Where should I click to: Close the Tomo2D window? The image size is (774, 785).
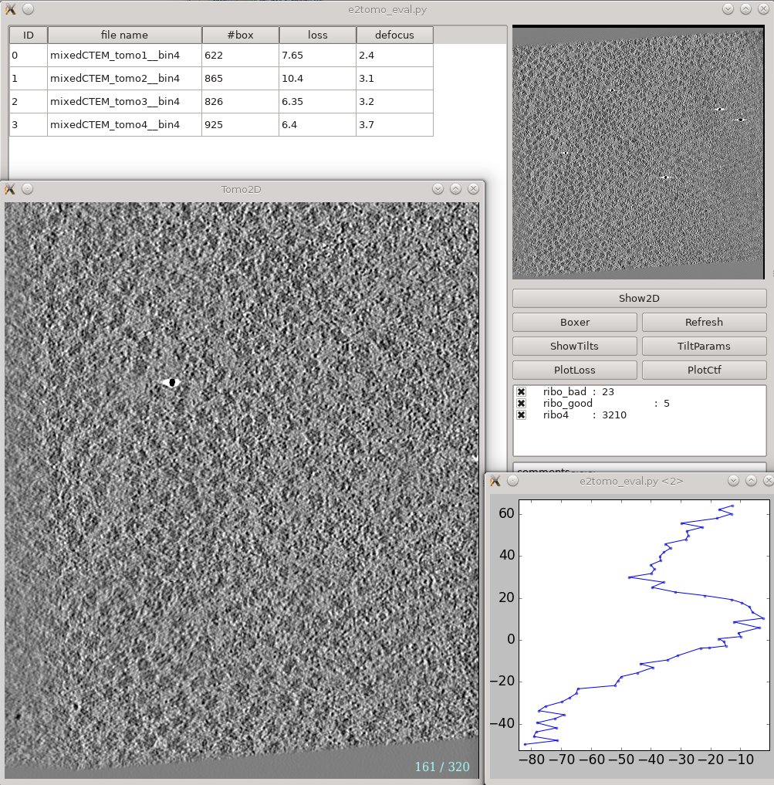(473, 189)
